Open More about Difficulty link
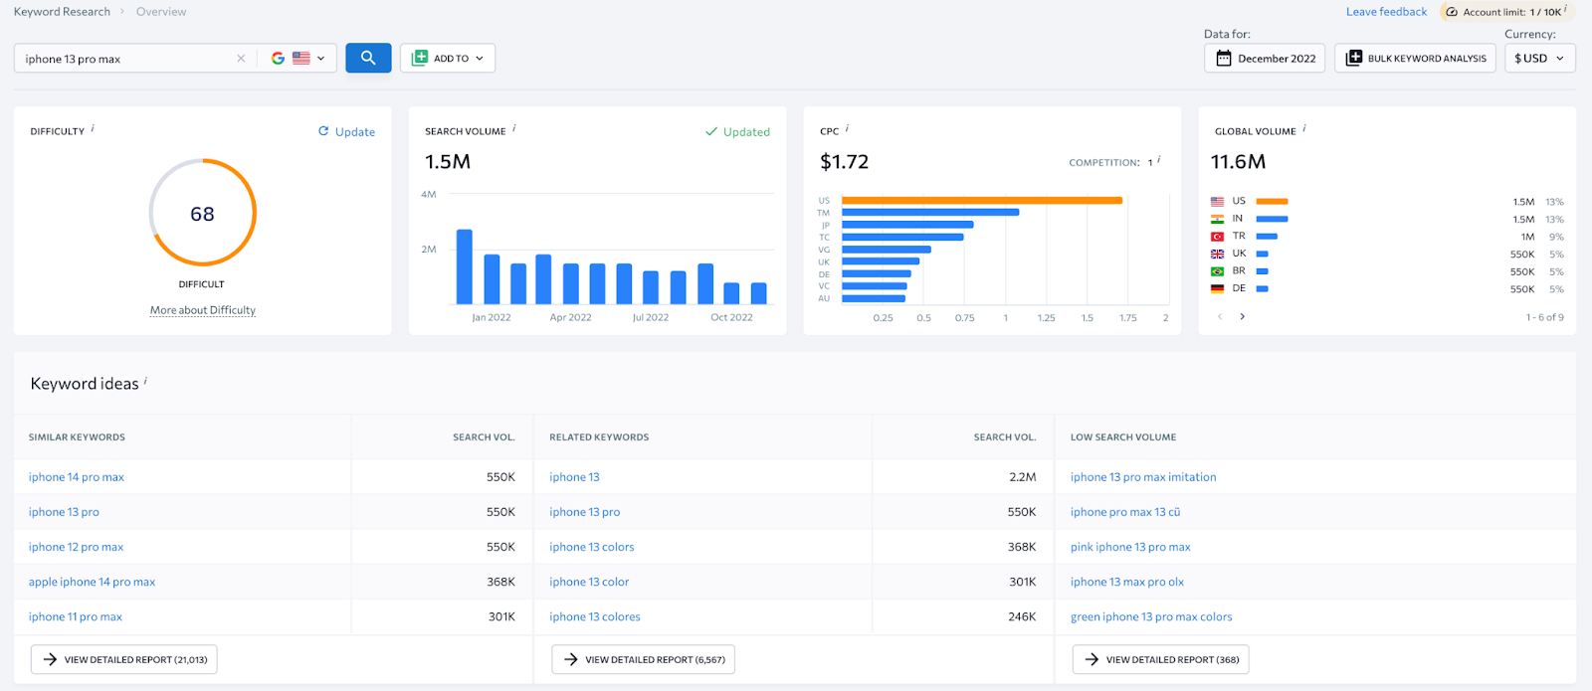 (x=203, y=310)
